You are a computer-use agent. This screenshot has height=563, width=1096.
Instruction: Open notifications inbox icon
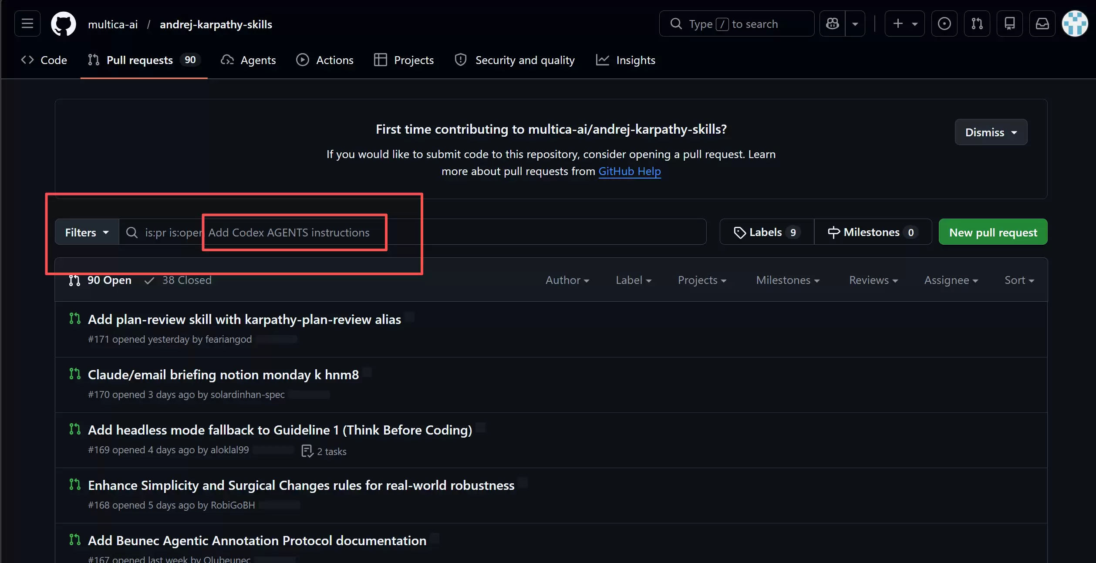click(1042, 24)
